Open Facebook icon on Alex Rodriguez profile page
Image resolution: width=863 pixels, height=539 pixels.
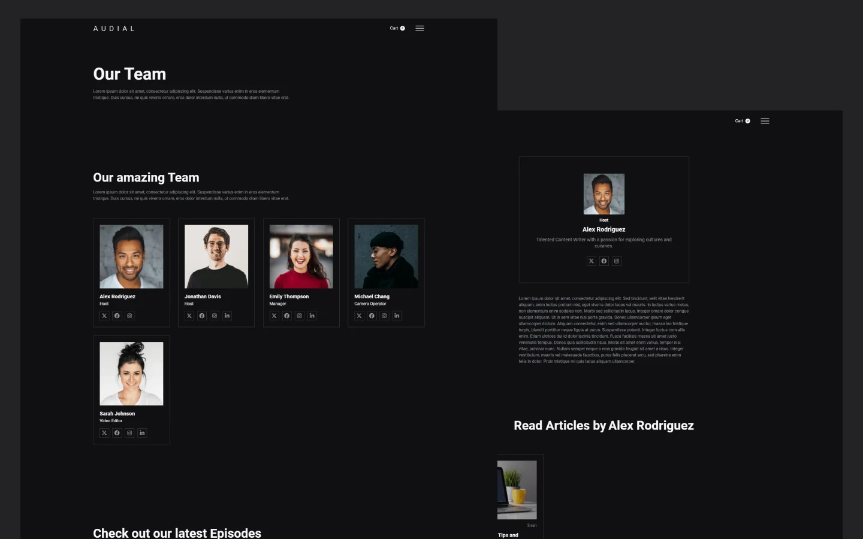coord(604,261)
